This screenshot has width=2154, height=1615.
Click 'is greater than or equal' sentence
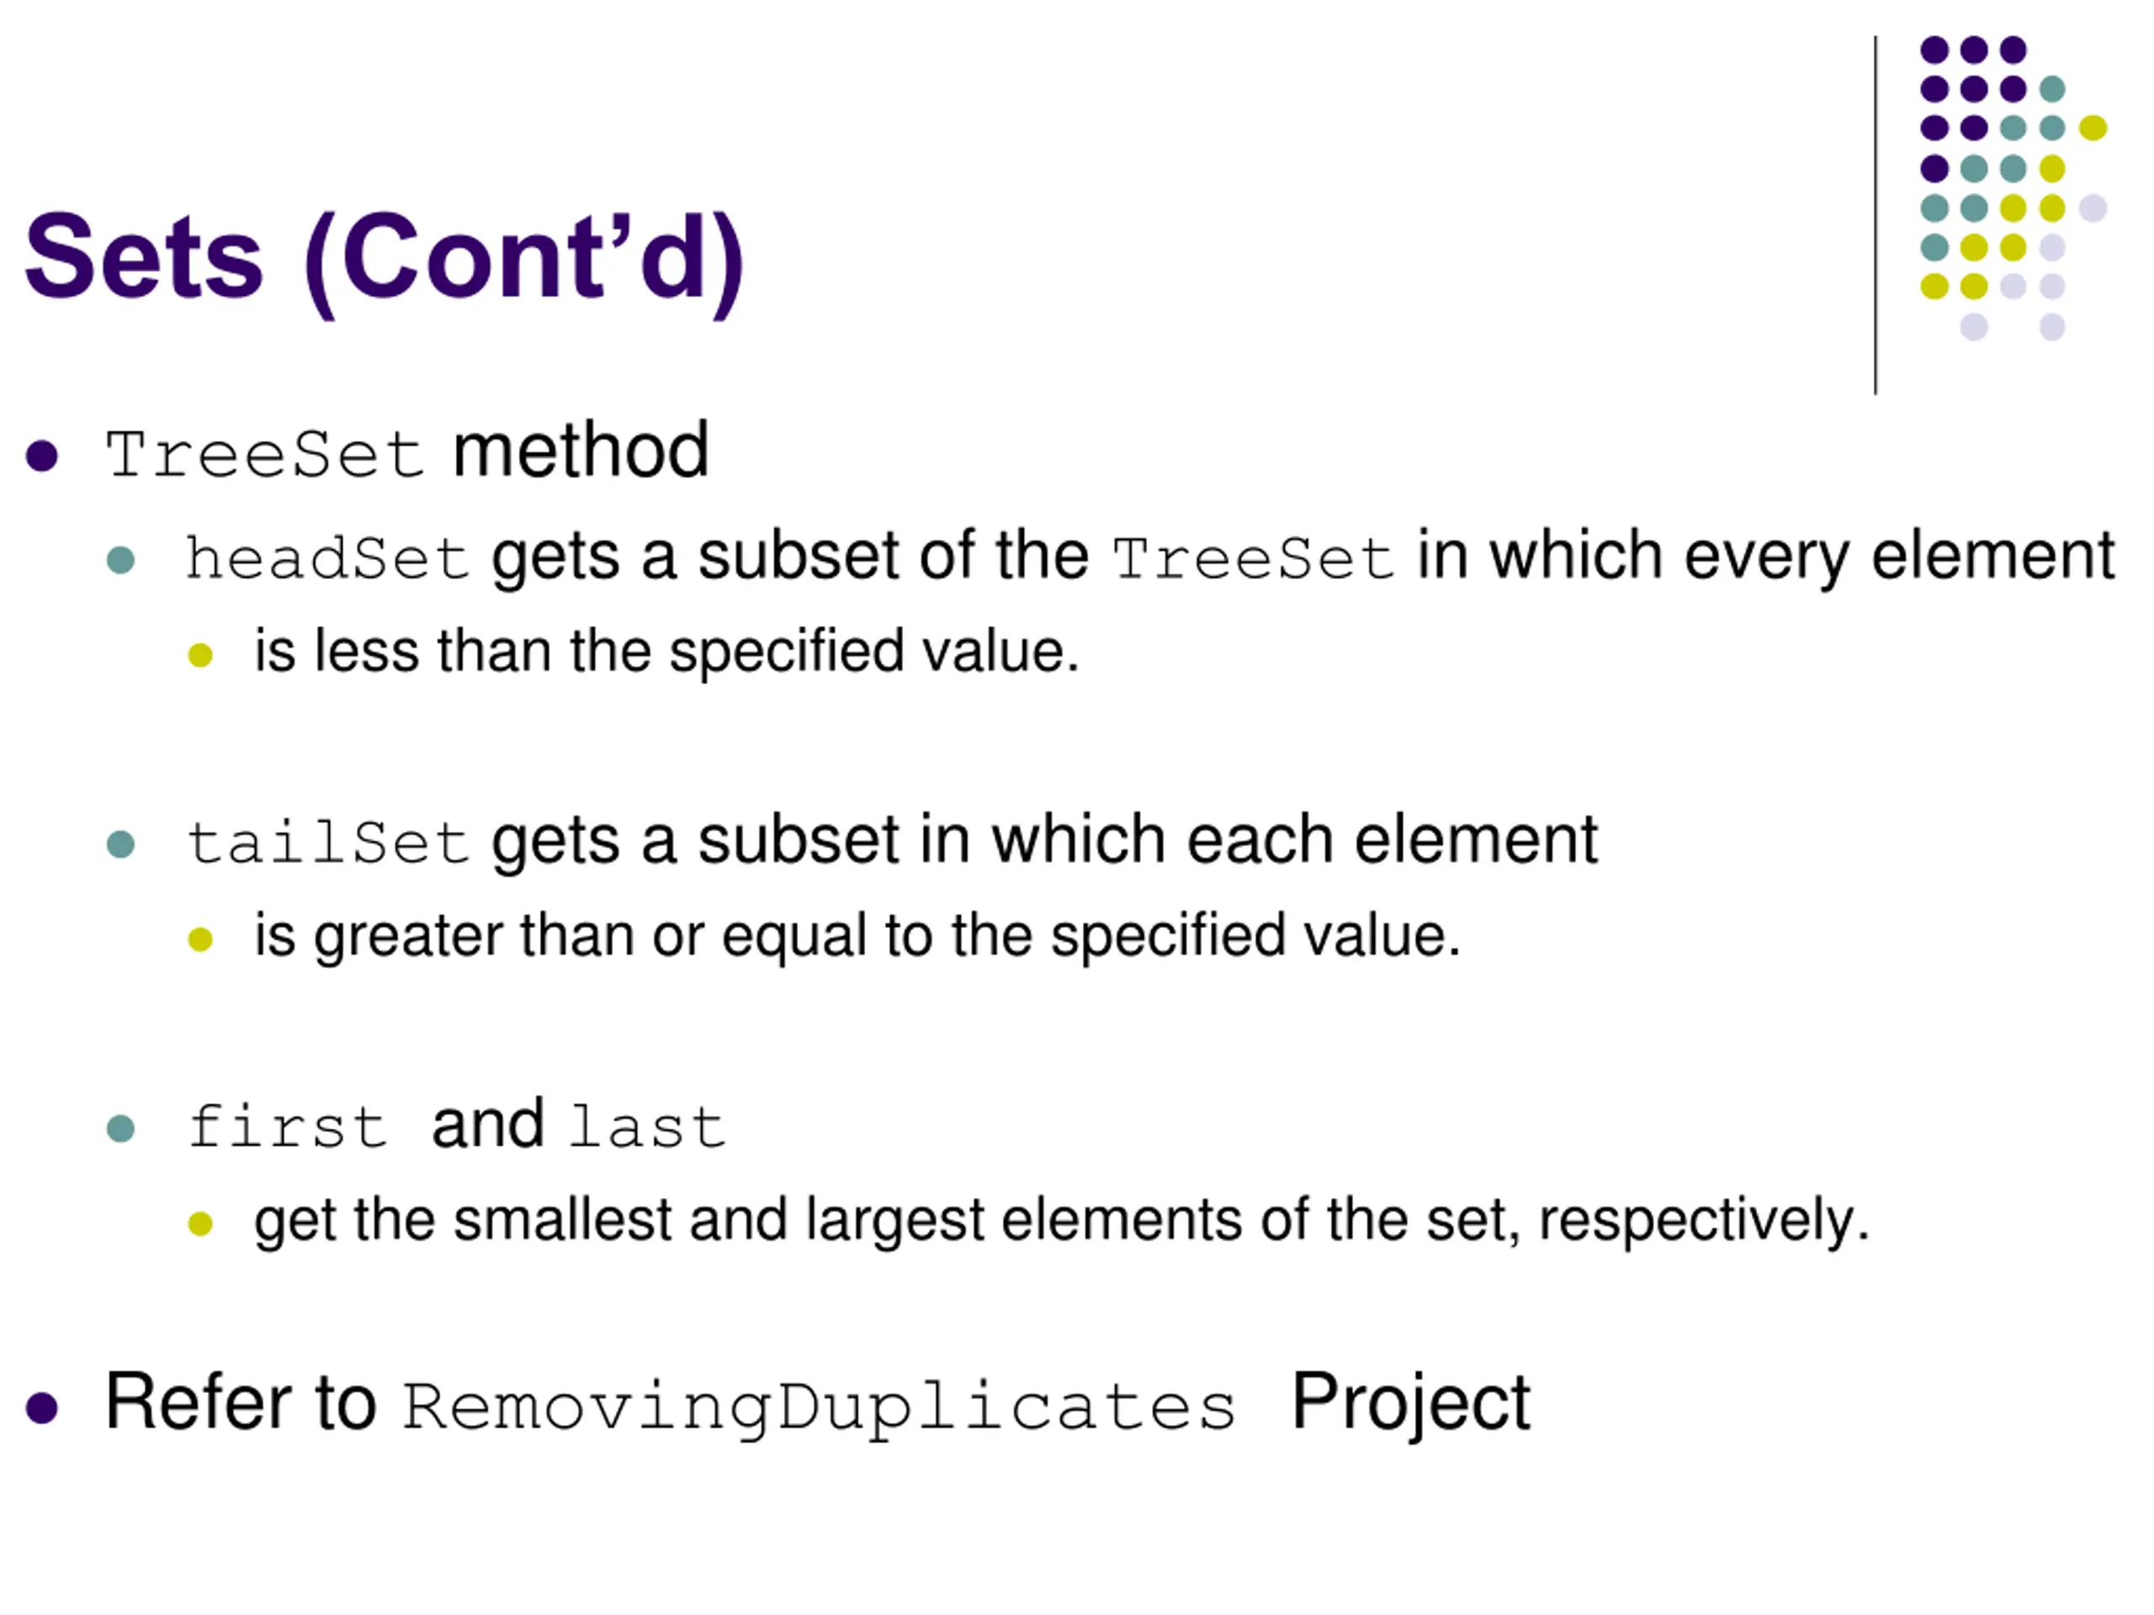coord(857,936)
